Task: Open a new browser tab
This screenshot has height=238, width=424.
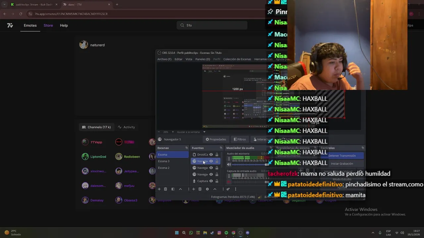Action: (117, 5)
